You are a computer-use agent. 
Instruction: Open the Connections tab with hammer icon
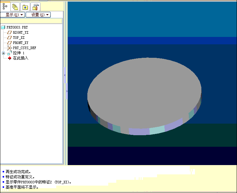tap(36, 7)
